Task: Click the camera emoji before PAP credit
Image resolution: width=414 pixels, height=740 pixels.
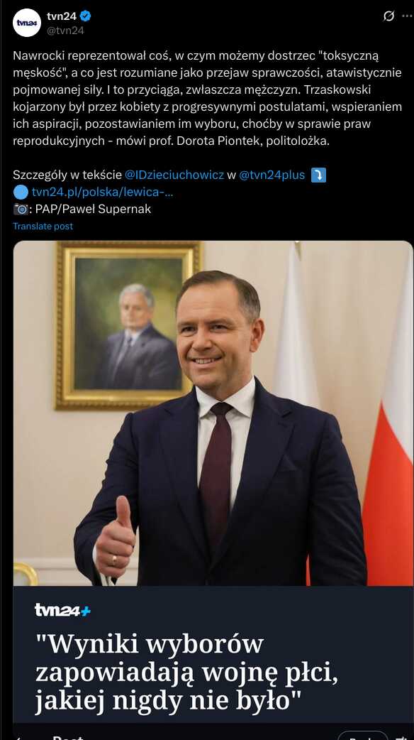Action: pos(21,209)
